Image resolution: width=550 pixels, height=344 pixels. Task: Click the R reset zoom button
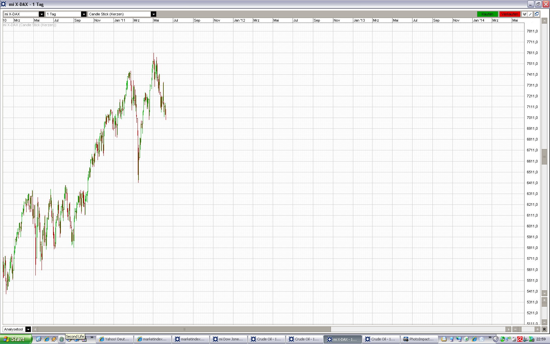tap(544, 329)
